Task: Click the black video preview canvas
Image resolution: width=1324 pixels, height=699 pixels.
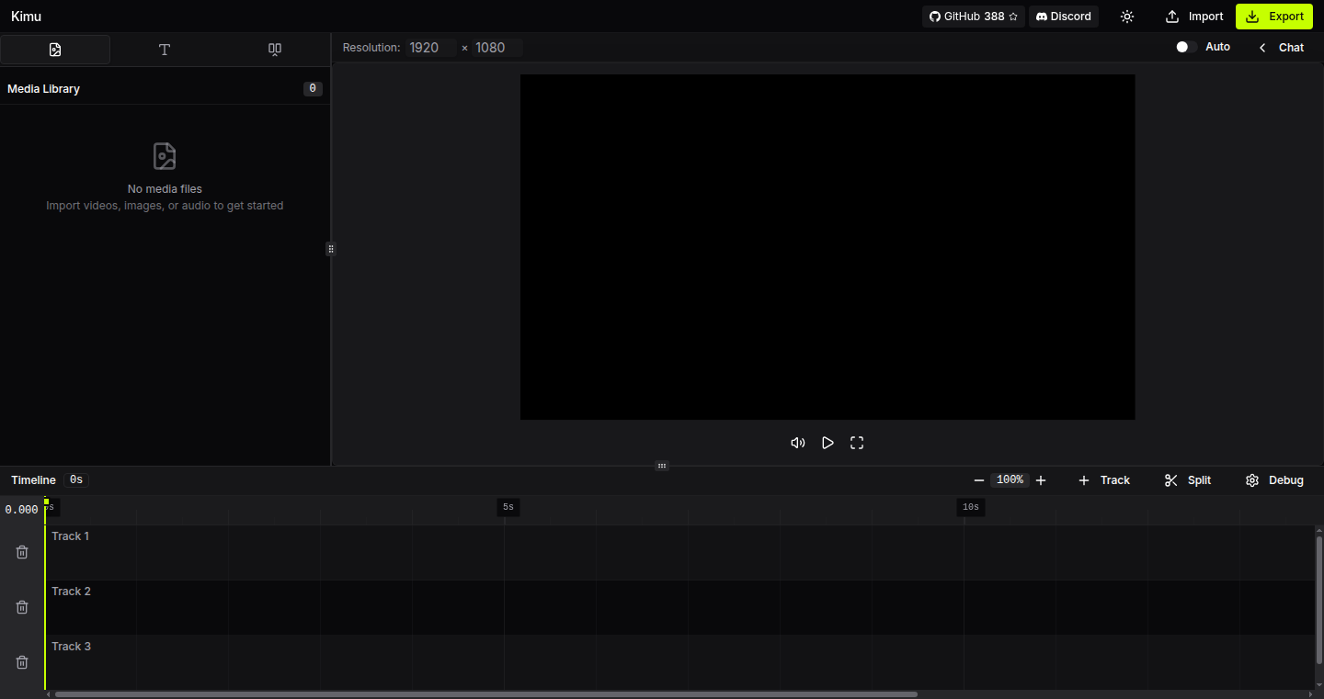Action: [x=827, y=247]
